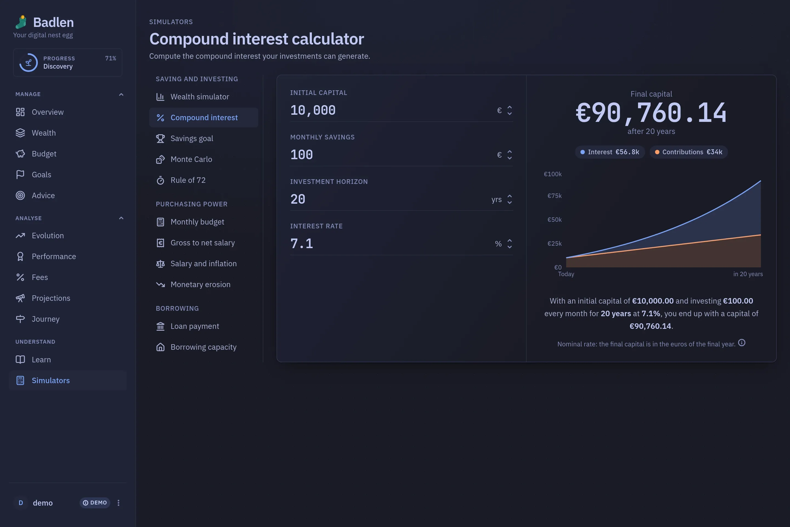Click the Fees percent icon

tap(20, 277)
